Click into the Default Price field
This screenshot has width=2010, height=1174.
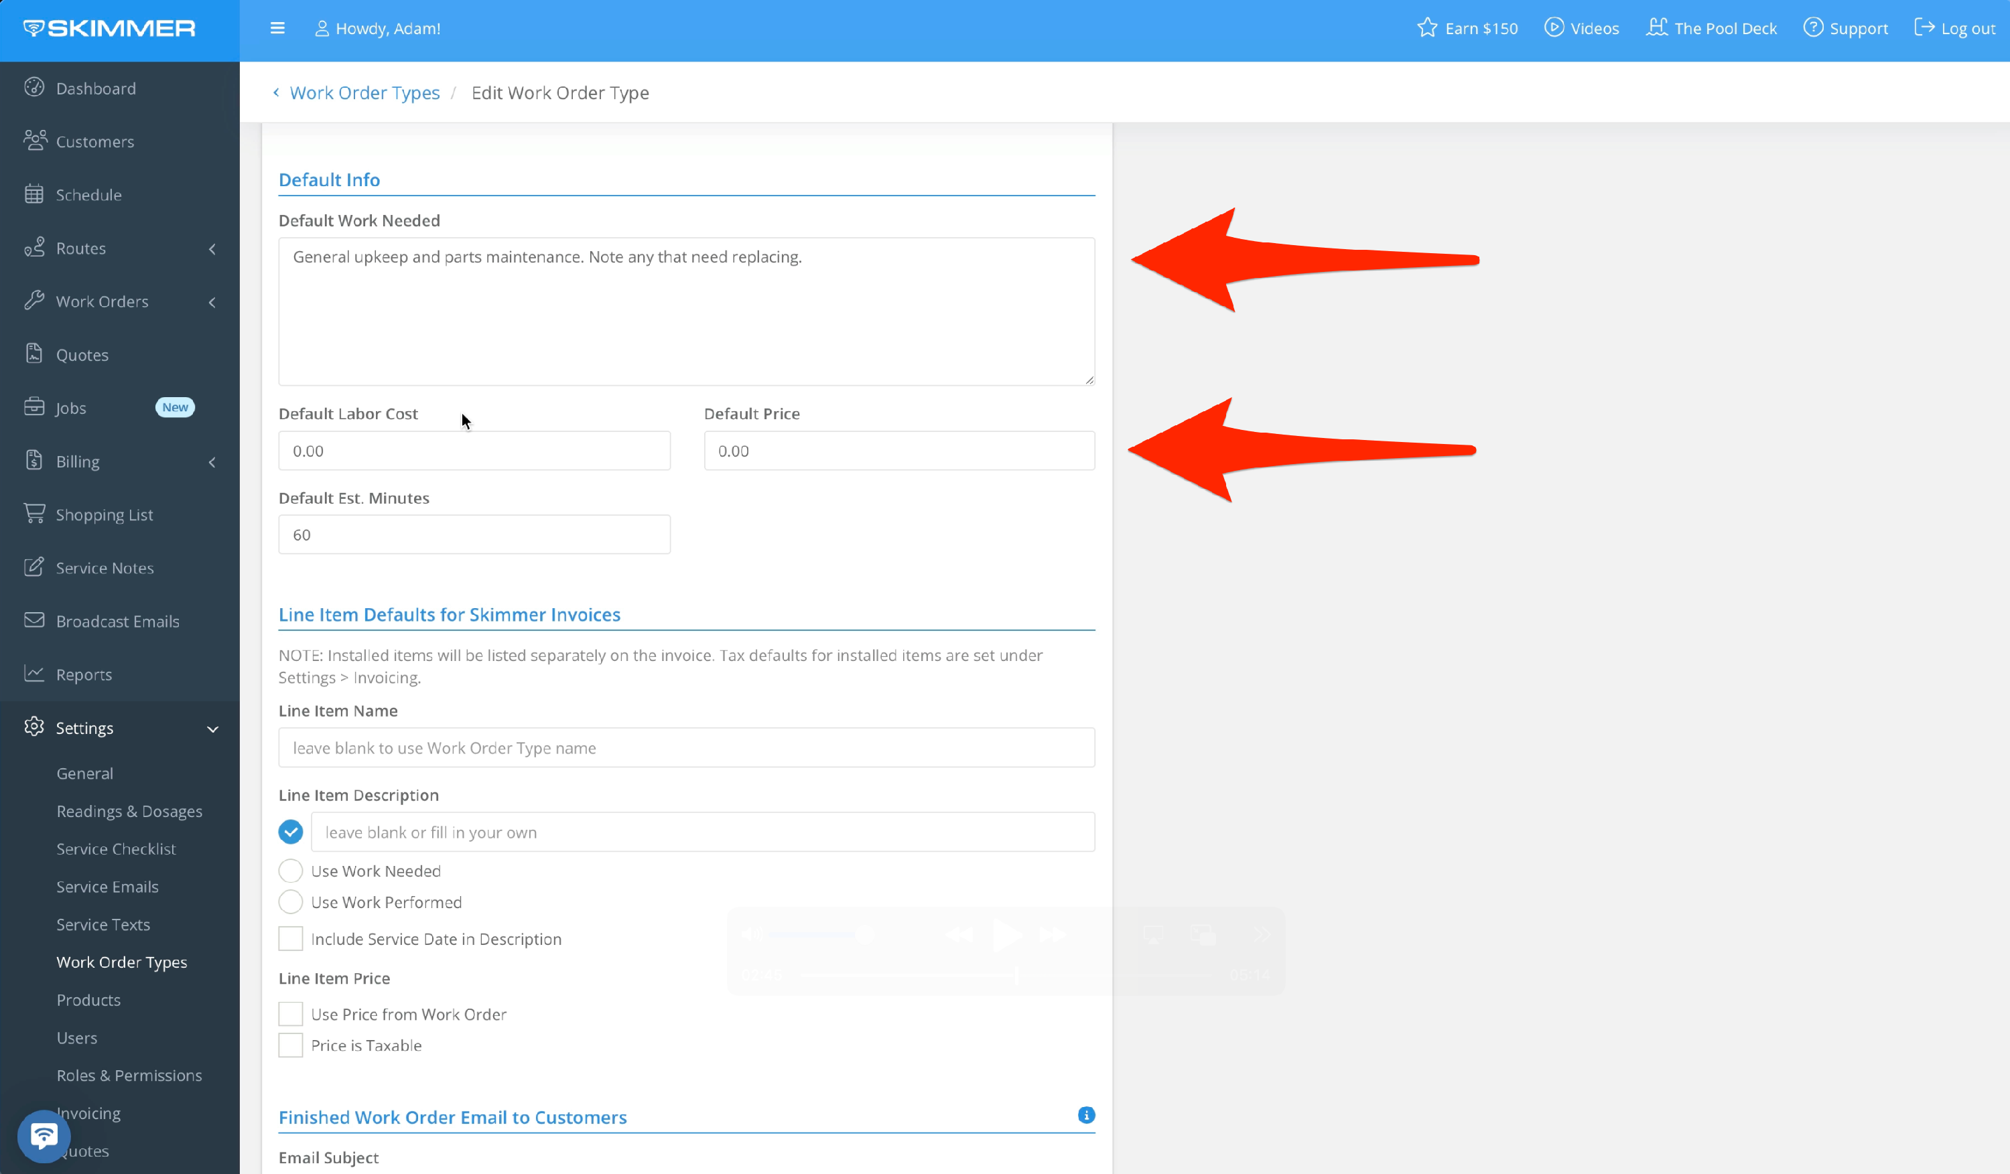(x=899, y=451)
